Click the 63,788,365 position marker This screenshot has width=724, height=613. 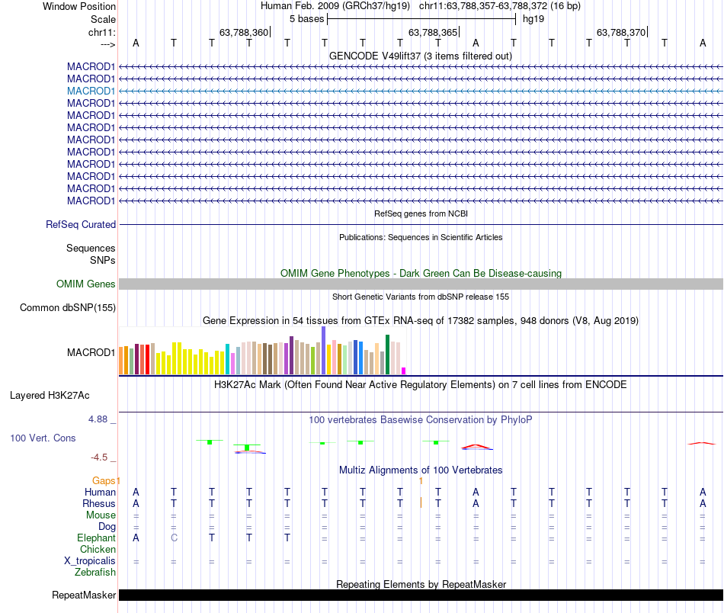click(433, 32)
